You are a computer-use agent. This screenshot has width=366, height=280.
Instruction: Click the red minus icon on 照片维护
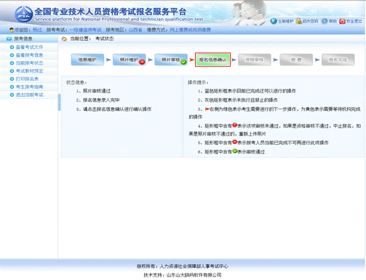pyautogui.click(x=142, y=62)
